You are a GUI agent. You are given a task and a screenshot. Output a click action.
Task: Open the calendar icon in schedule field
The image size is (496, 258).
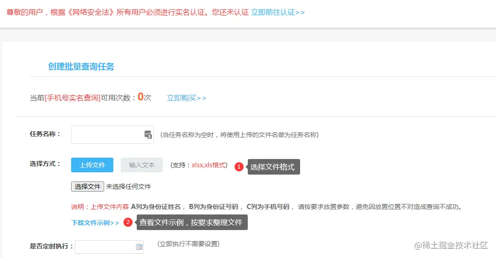click(139, 247)
